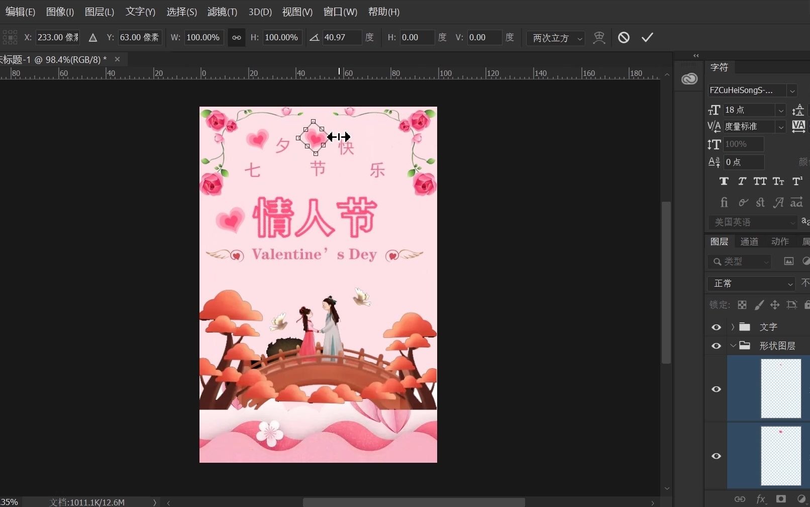Open the 窗口(W) menu
Viewport: 810px width, 507px height.
tap(340, 12)
